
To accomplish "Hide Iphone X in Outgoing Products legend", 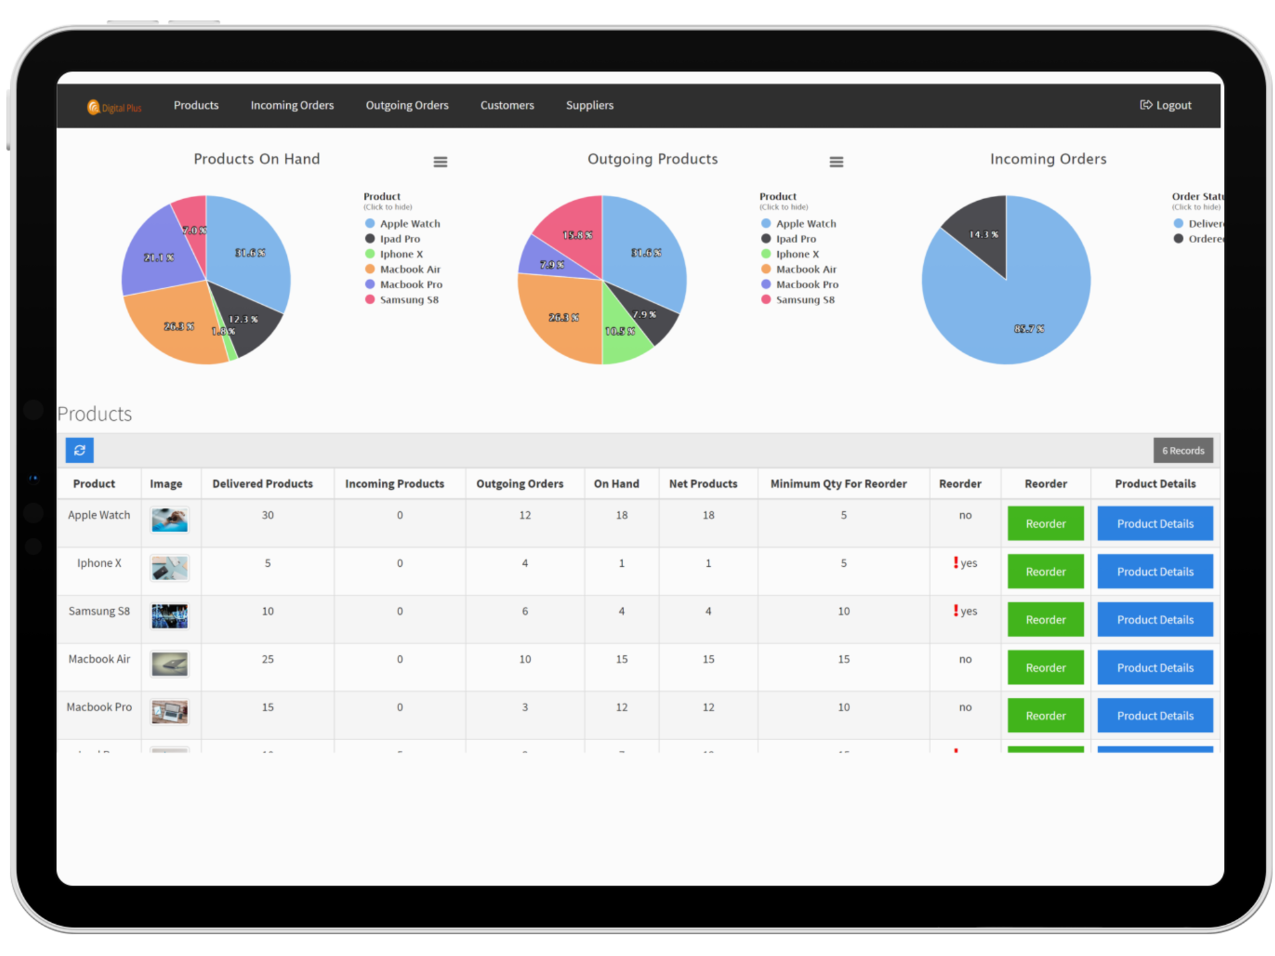I will point(790,254).
